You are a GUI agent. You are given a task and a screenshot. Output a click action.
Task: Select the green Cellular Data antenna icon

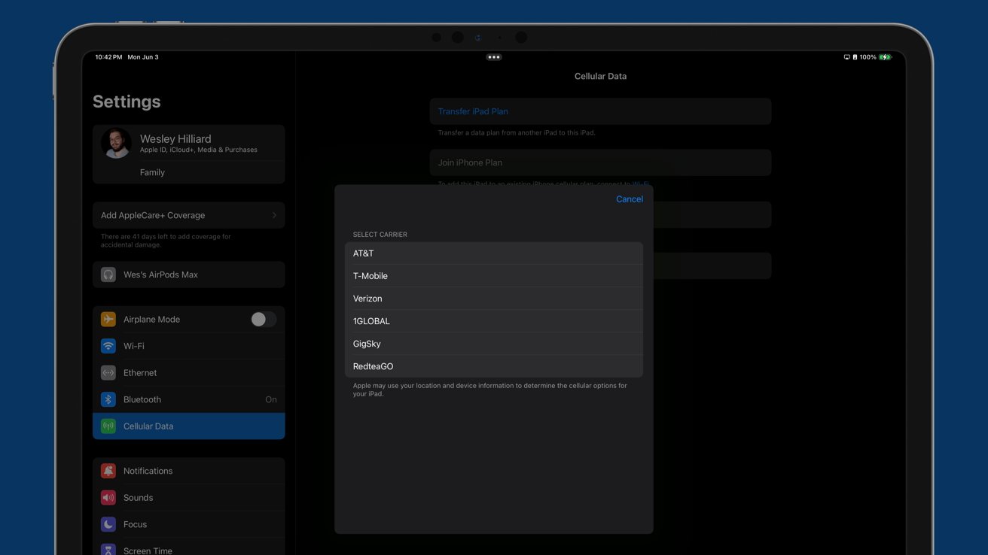tap(108, 426)
